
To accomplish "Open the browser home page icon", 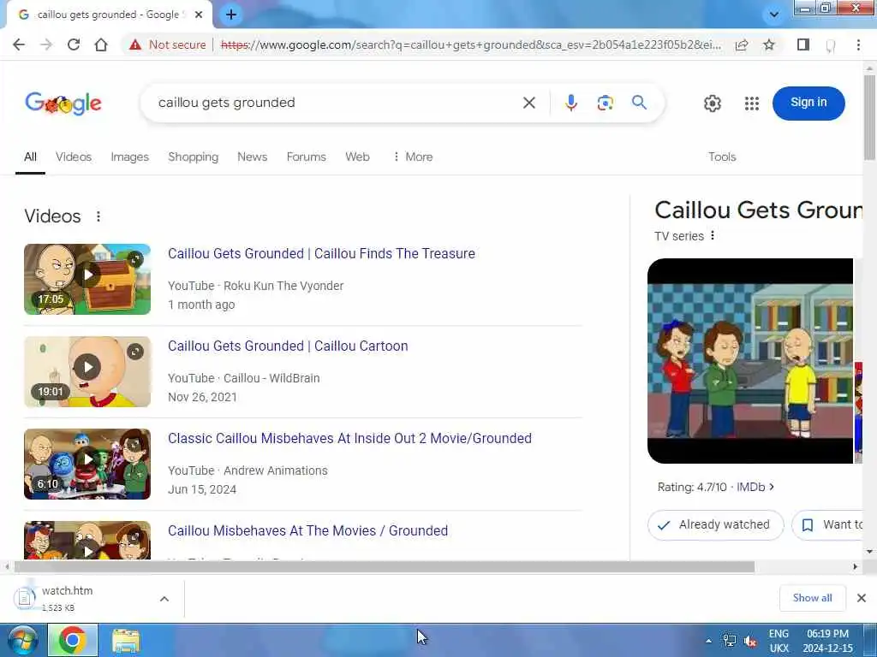I will pos(101,44).
